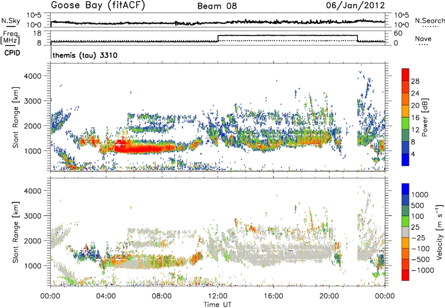Click the '12' power colorbar label
This screenshot has height=308, width=445.
(415, 130)
